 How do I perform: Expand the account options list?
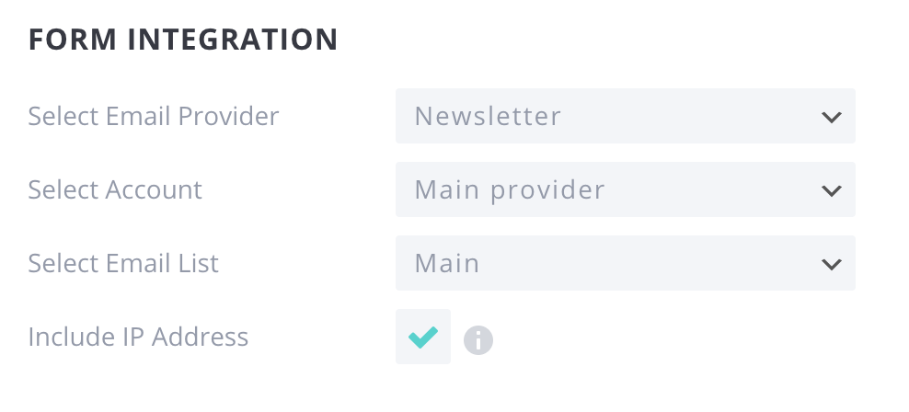tap(626, 189)
